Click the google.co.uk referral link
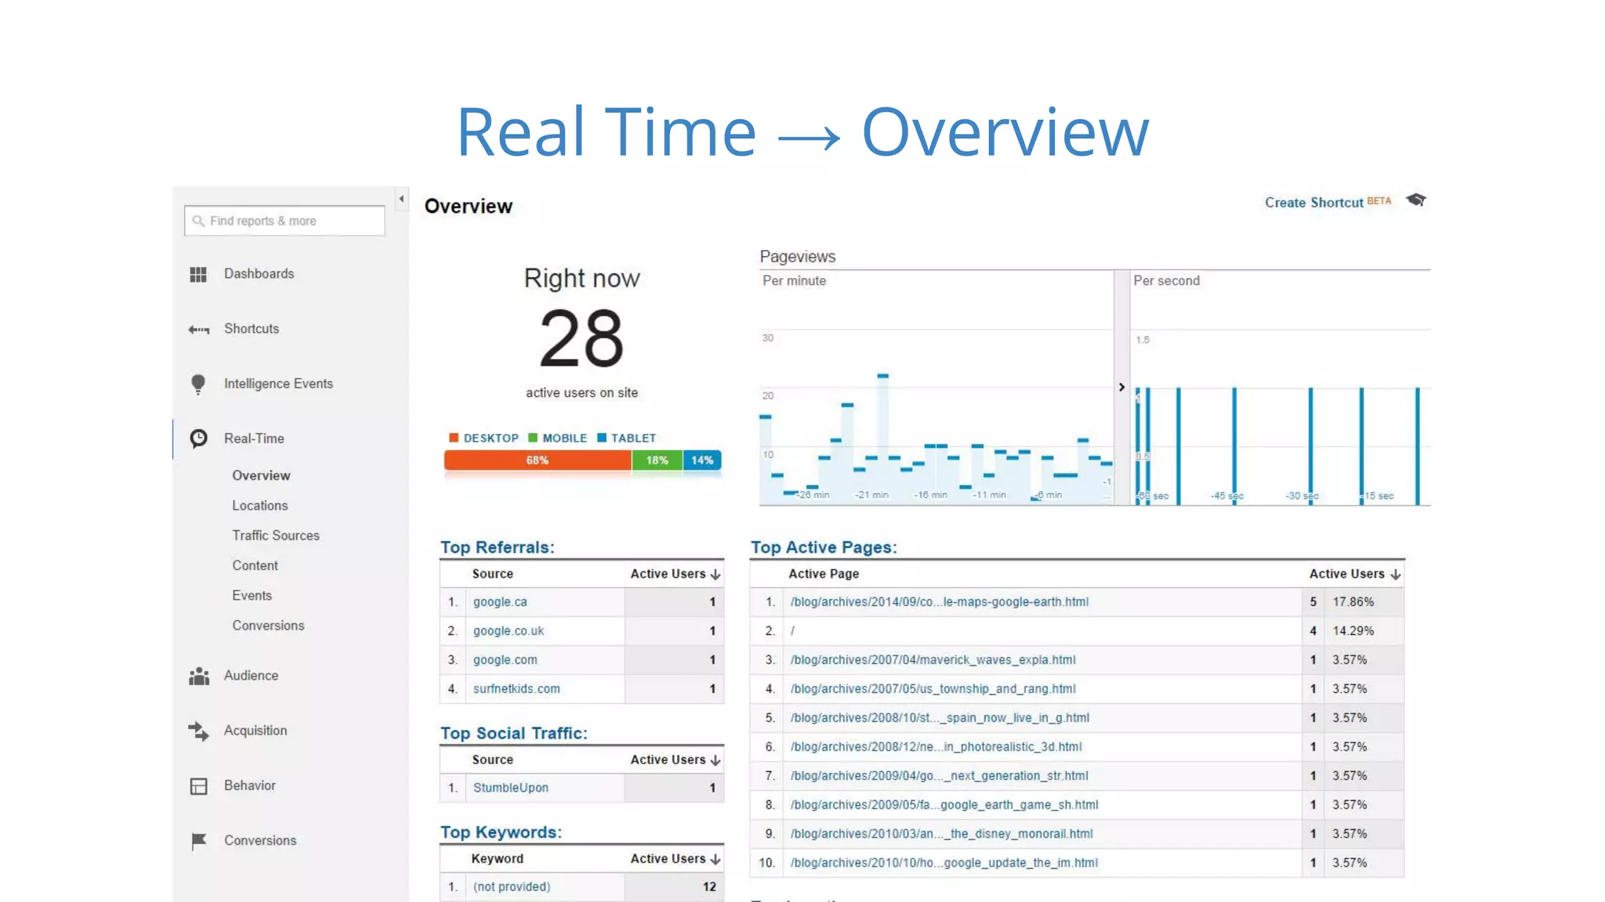 tap(509, 631)
